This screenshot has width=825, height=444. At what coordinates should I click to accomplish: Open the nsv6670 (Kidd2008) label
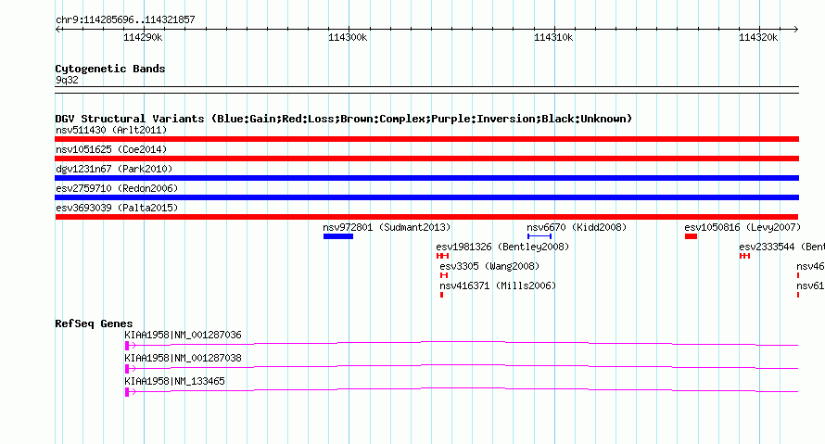(577, 227)
